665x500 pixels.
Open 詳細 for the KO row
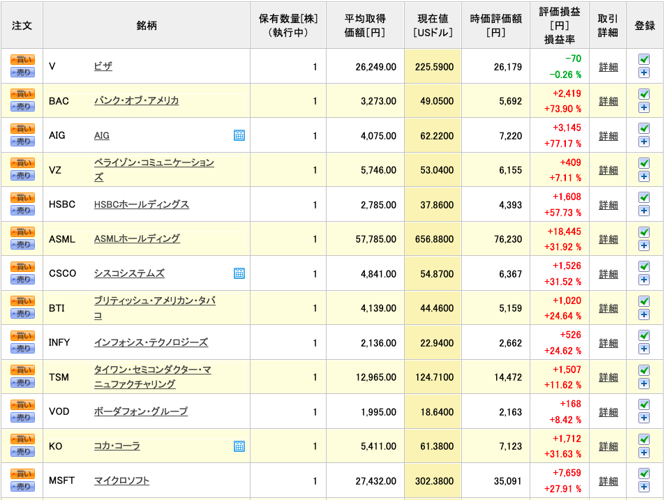click(x=608, y=446)
